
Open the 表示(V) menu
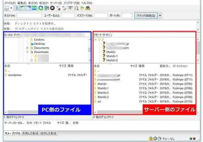click(33, 3)
